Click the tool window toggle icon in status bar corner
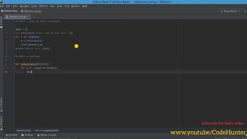Image resolution: width=247 pixels, height=139 pixels. pyautogui.click(x=2, y=138)
